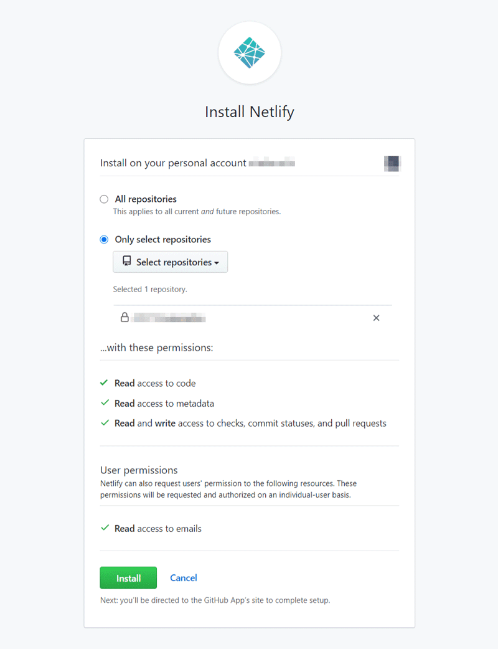This screenshot has width=498, height=649.
Task: Choose the Only select repositories radio option
Action: tap(104, 240)
